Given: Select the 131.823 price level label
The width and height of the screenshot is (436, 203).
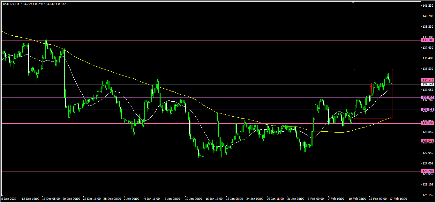Looking at the screenshot, I should [x=428, y=110].
